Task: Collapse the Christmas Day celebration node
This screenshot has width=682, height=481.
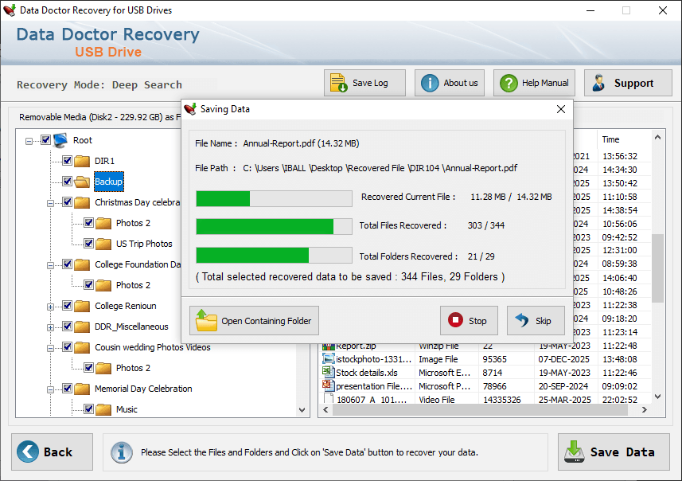Action: click(x=50, y=203)
